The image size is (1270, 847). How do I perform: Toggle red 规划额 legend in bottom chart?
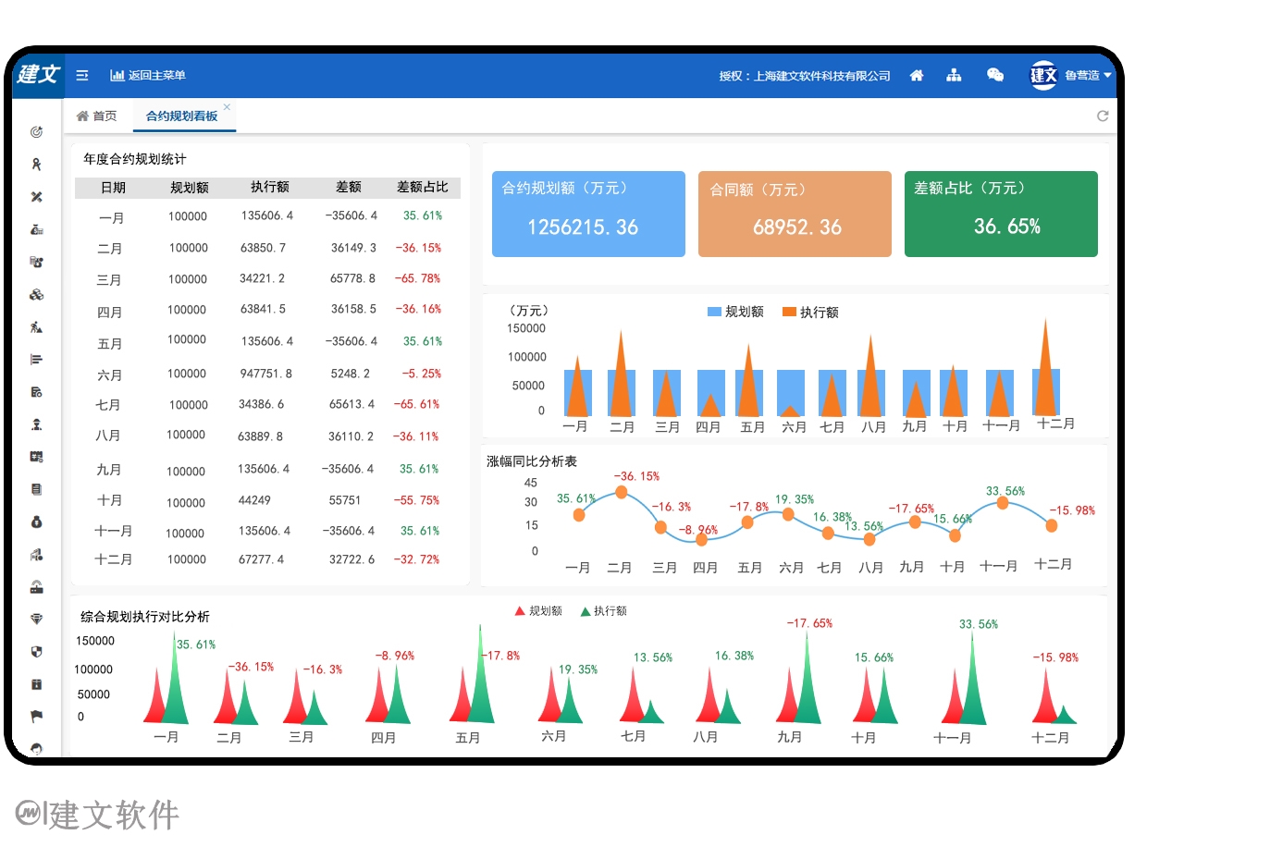pyautogui.click(x=538, y=611)
